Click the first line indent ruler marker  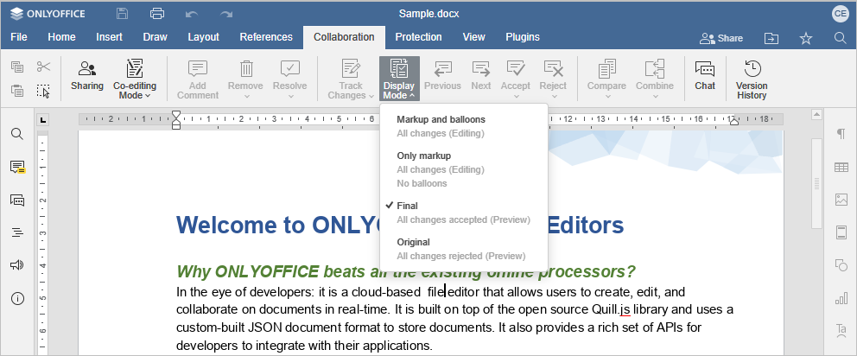tap(176, 114)
